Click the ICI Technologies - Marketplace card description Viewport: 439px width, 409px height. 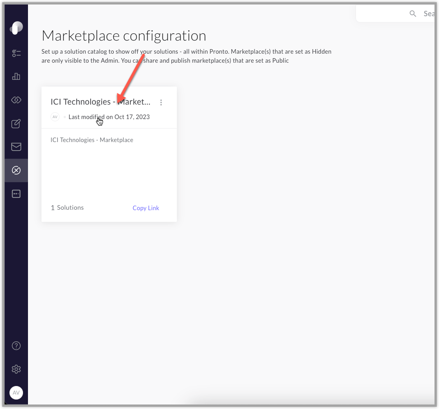point(92,140)
